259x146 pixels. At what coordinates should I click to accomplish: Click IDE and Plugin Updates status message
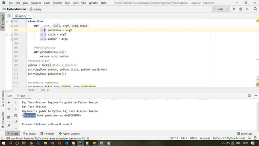(x=48, y=138)
